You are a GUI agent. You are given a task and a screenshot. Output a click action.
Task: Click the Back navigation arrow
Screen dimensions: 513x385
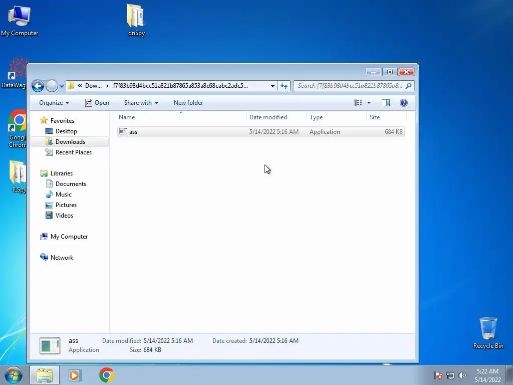38,86
